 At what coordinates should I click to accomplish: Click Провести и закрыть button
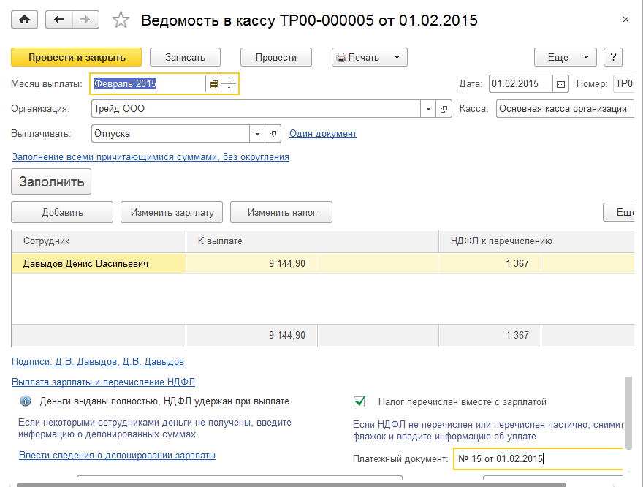click(x=77, y=57)
